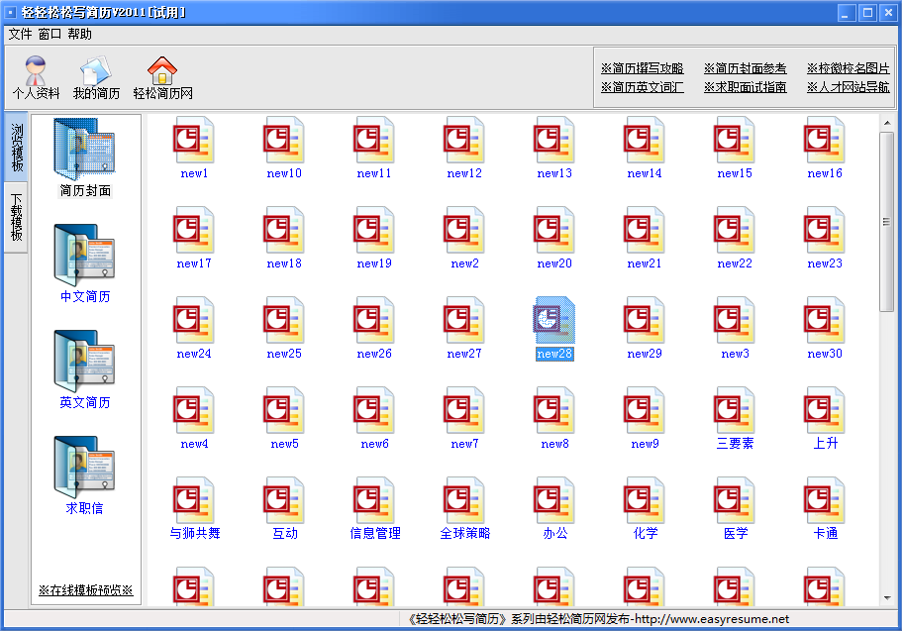This screenshot has width=902, height=631.
Task: Switch to the 下载模板 vertical tab
Action: pos(17,217)
